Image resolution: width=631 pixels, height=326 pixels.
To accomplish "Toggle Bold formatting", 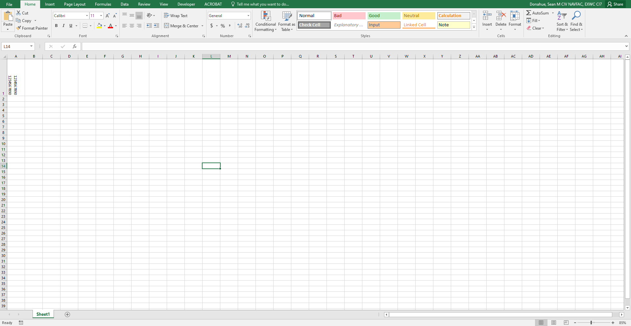I will pyautogui.click(x=56, y=26).
